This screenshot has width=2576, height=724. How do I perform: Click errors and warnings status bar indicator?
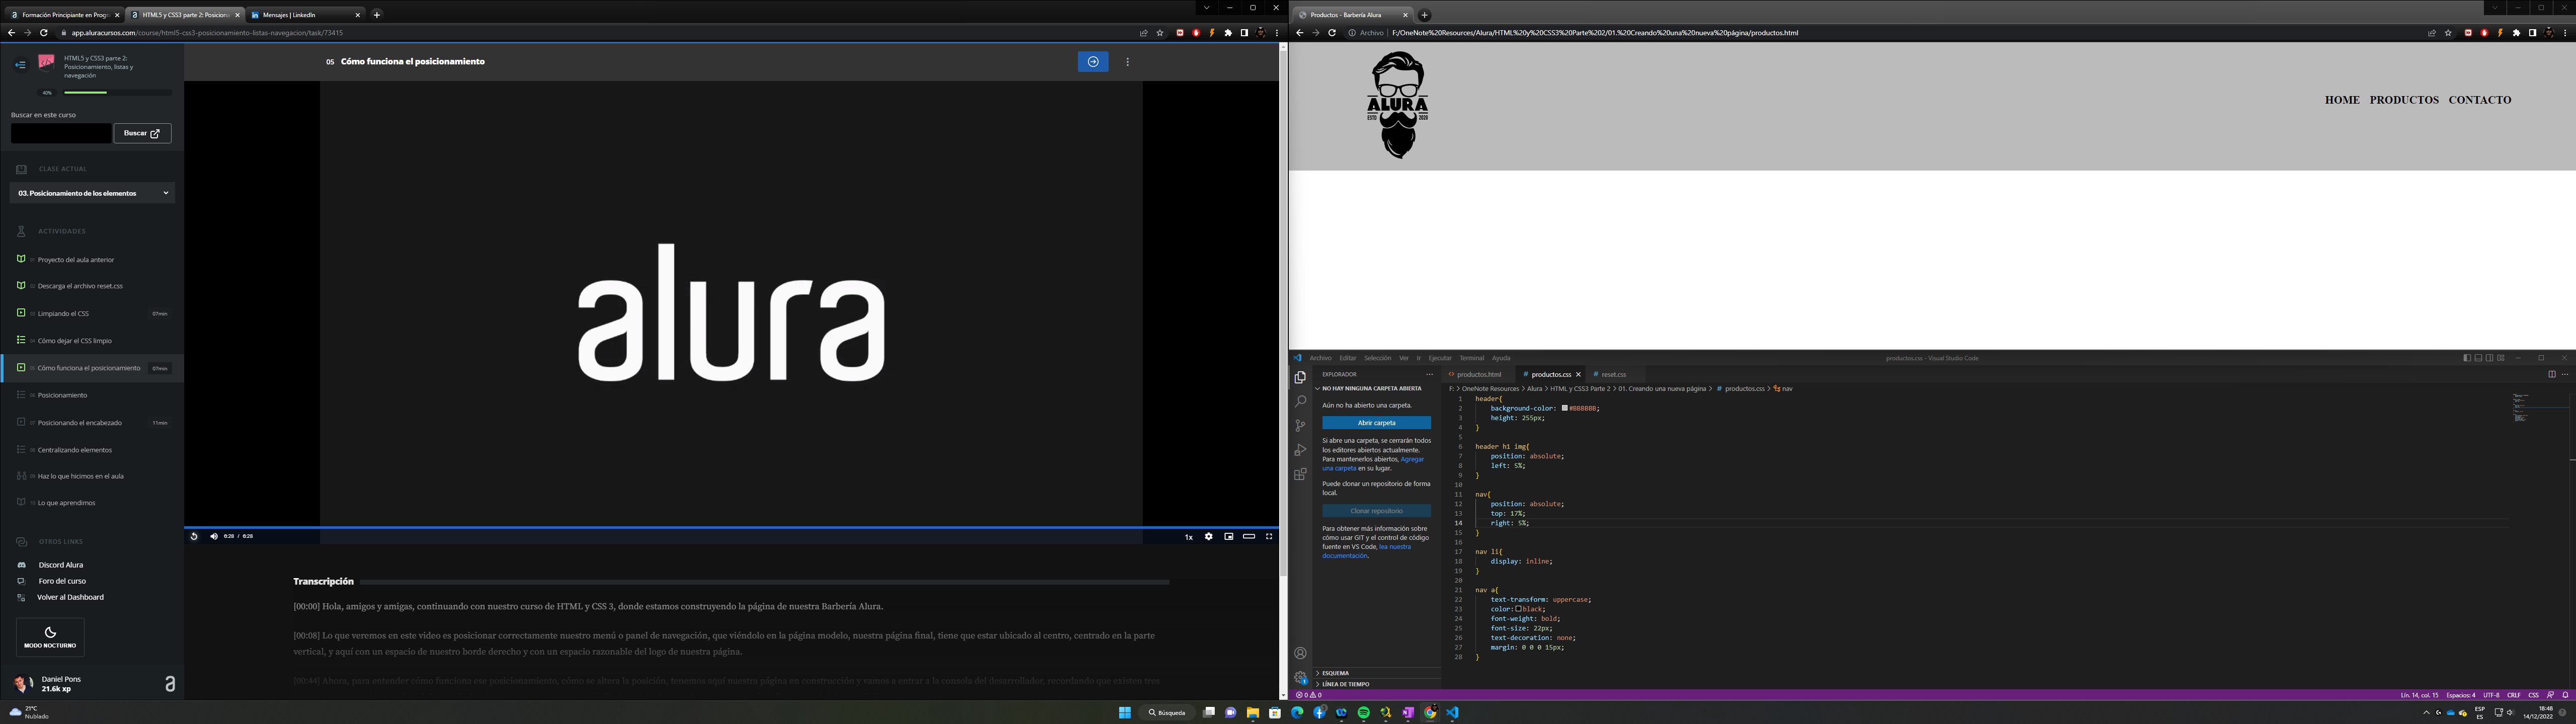(x=1309, y=695)
